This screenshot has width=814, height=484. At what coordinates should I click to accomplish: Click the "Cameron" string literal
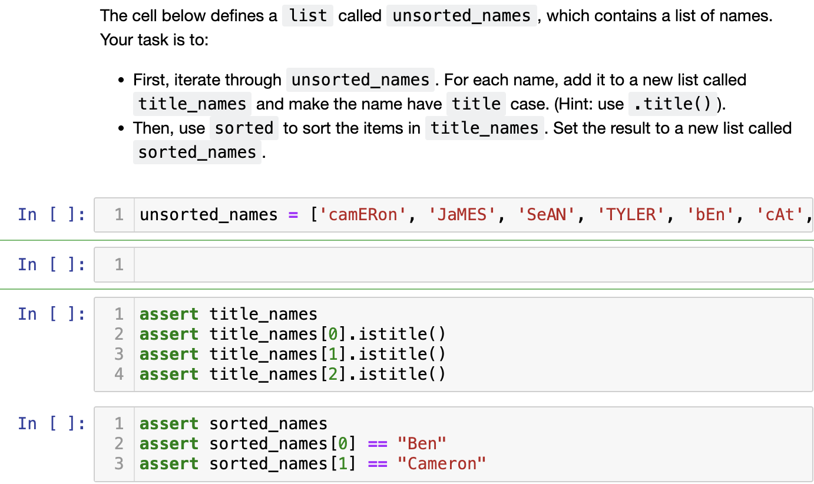[x=442, y=463]
